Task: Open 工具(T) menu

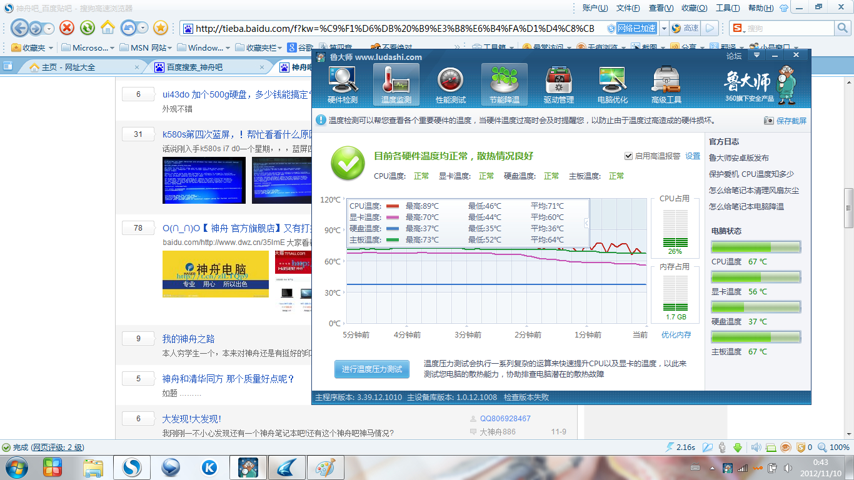Action: click(728, 8)
